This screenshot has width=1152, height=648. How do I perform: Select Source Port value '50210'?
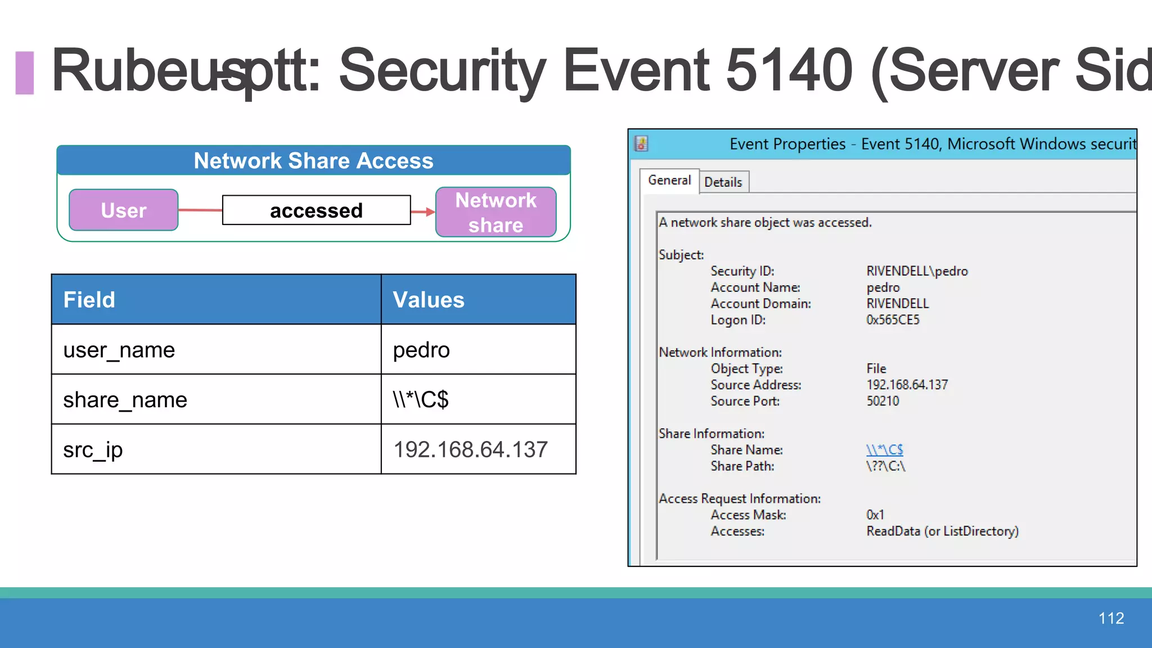coord(883,401)
